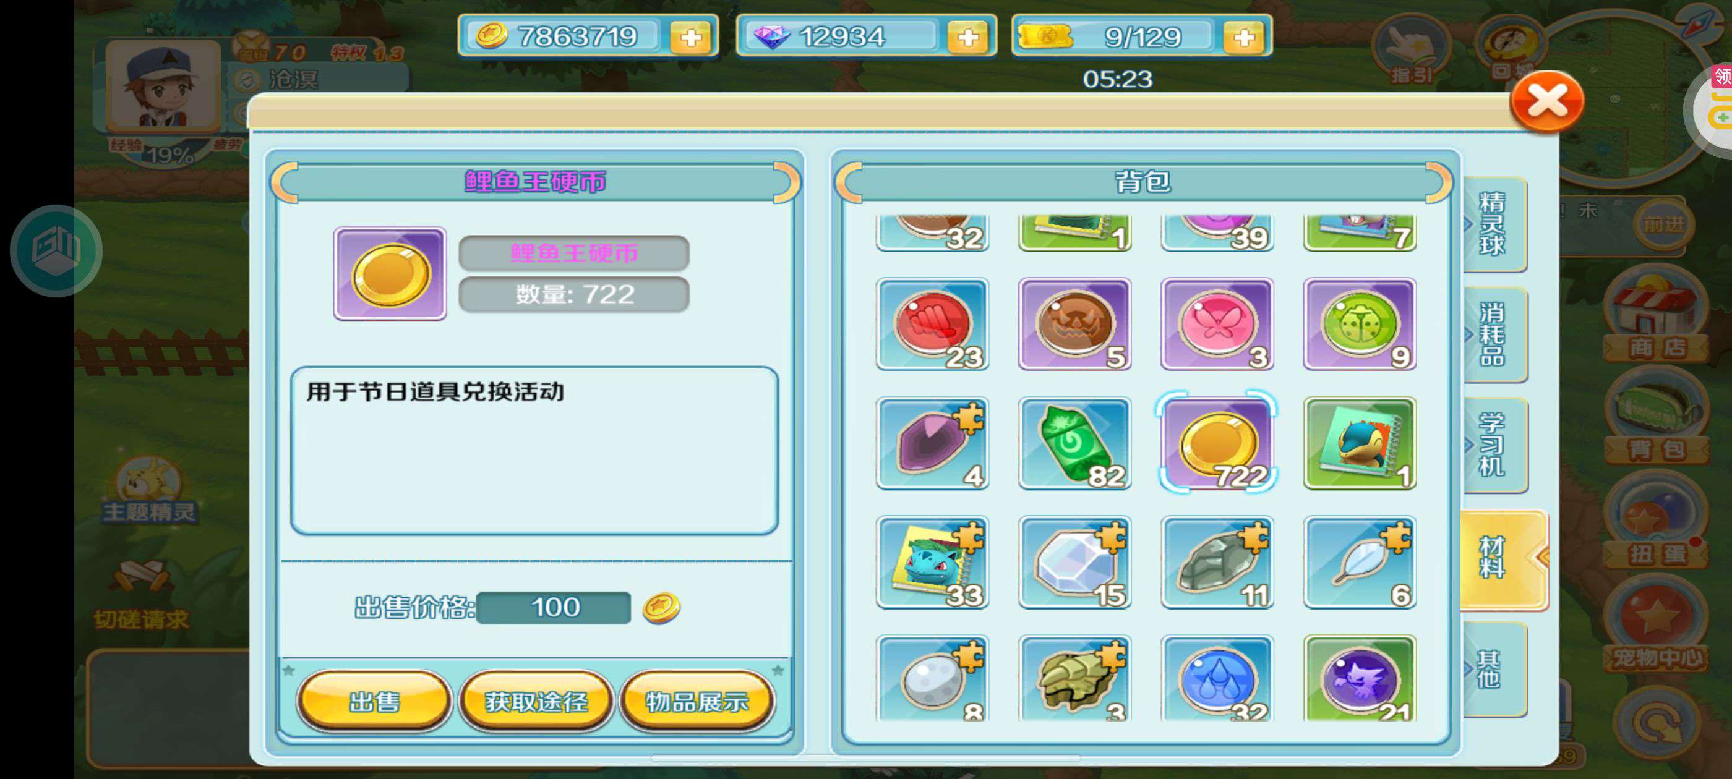Sell the coin with 出售 button
The width and height of the screenshot is (1732, 779).
tap(374, 701)
